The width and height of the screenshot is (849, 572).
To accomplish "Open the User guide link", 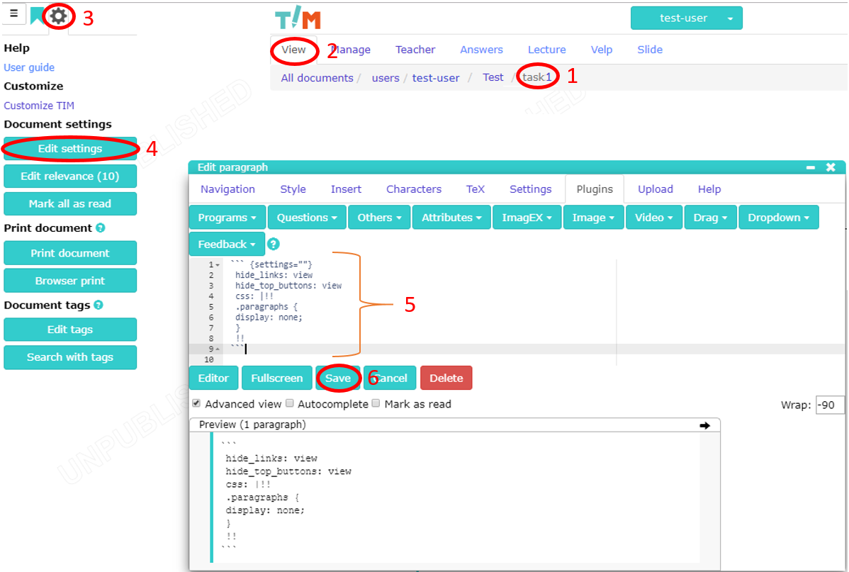I will click(29, 68).
